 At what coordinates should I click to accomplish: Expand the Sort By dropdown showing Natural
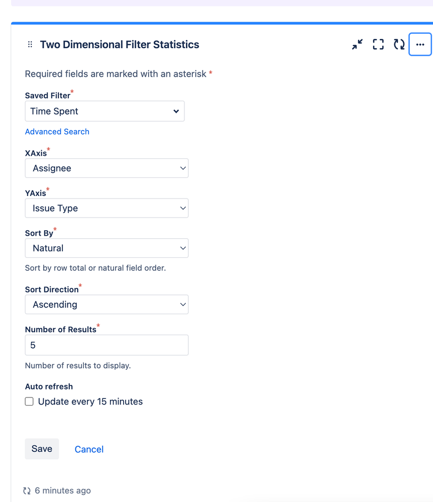tap(106, 248)
